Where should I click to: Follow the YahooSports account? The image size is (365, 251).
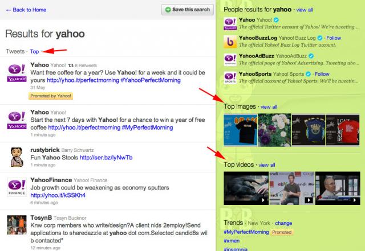tap(322, 74)
